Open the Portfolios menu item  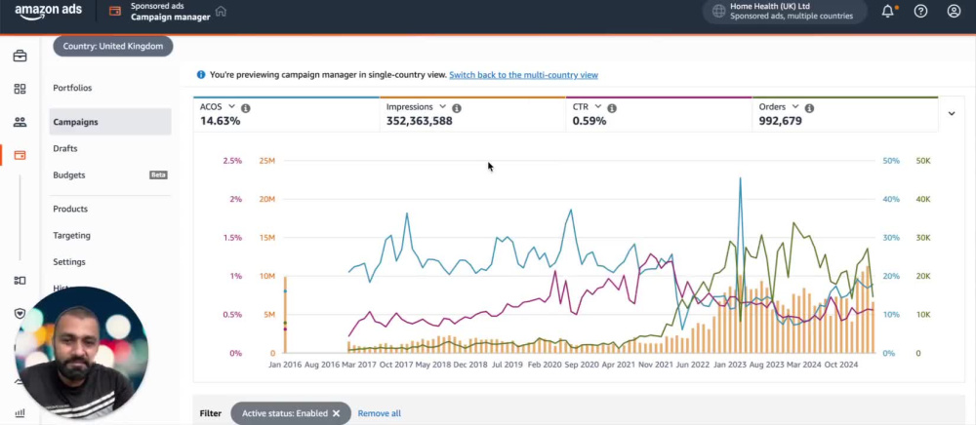(x=72, y=89)
